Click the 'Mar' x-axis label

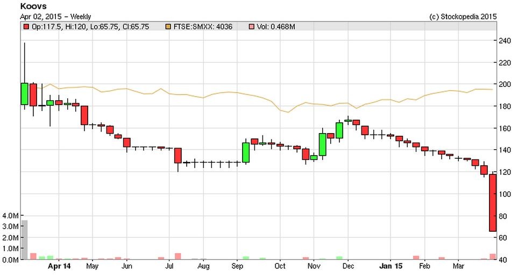coord(458,266)
